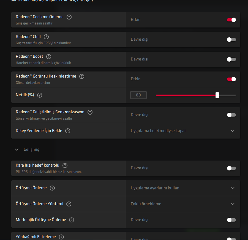Image resolution: width=248 pixels, height=240 pixels.
Task: Disable the Radeon Gecikme Önleme toggle
Action: pos(231,20)
